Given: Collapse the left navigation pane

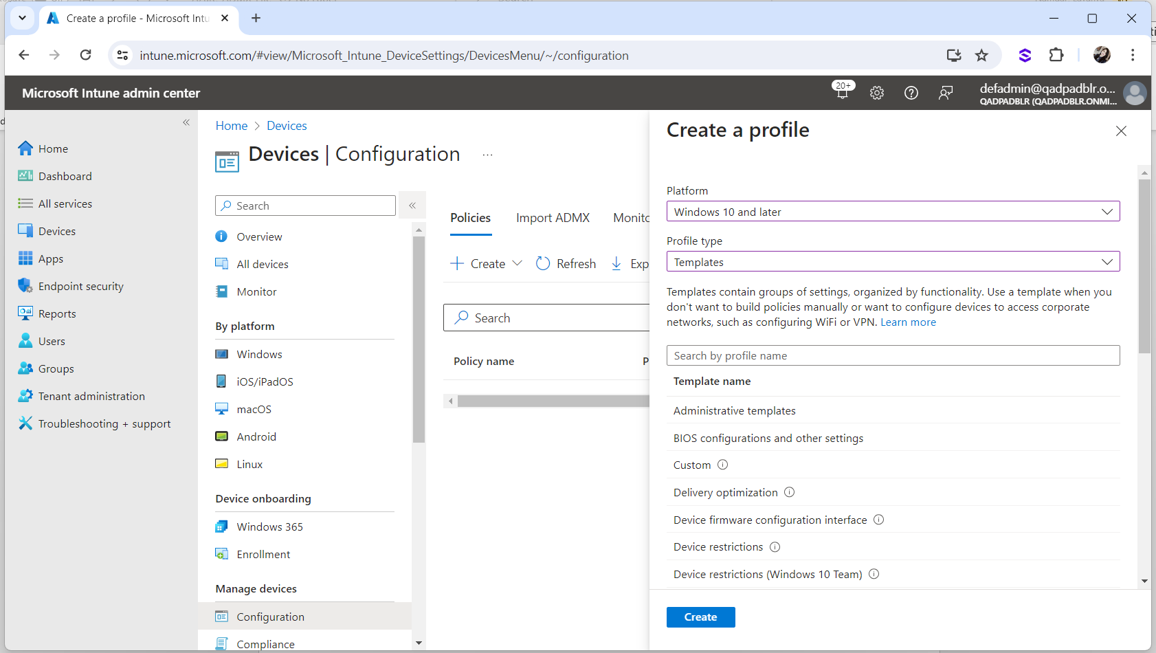Looking at the screenshot, I should [x=186, y=122].
